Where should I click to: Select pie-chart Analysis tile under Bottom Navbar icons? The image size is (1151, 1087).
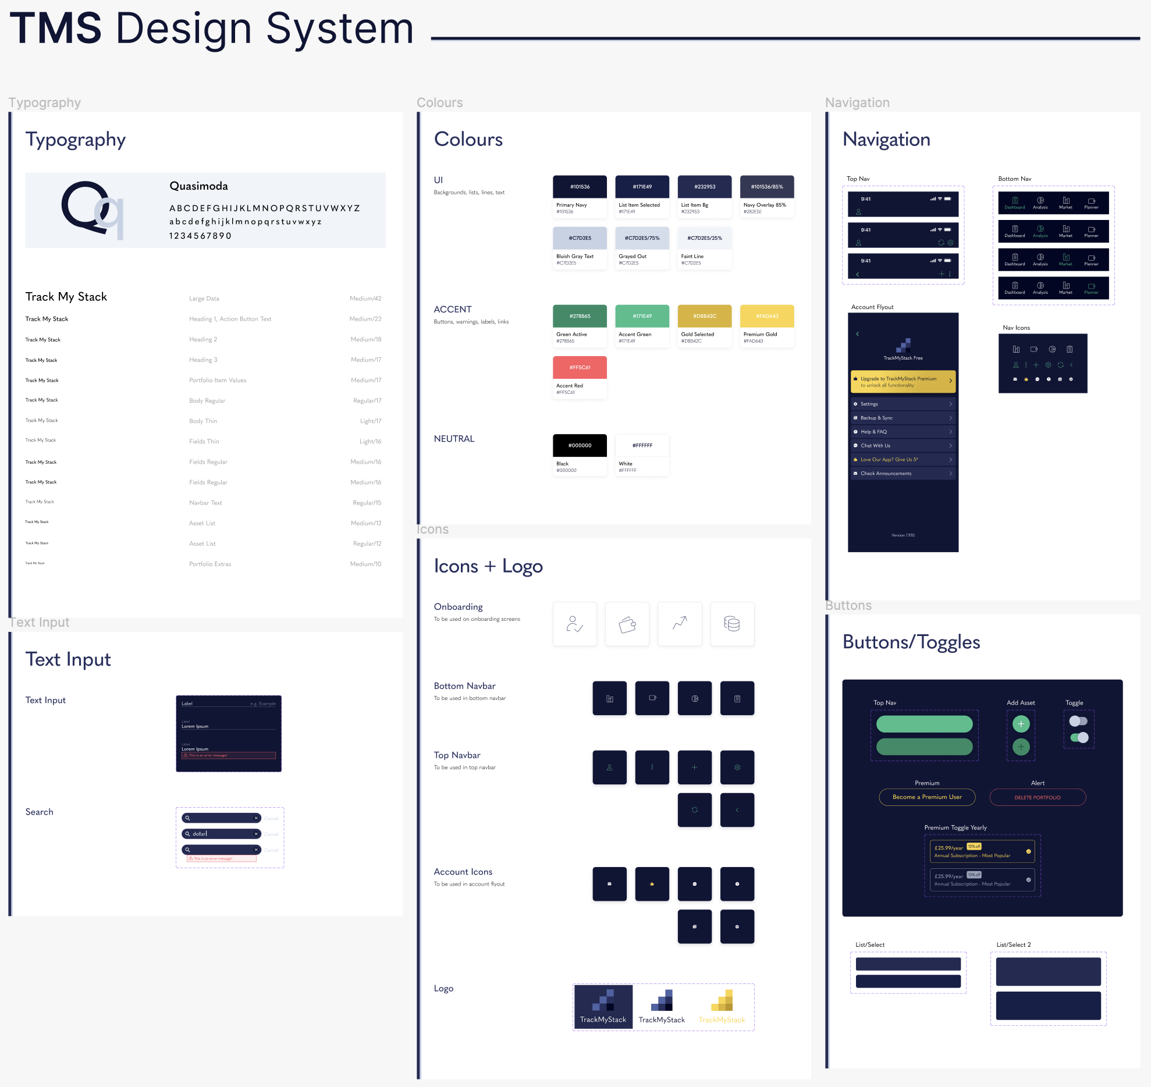[695, 698]
